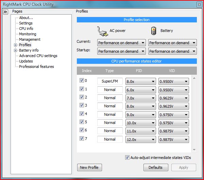Open the 6.0x FID dropdown

pos(141,90)
